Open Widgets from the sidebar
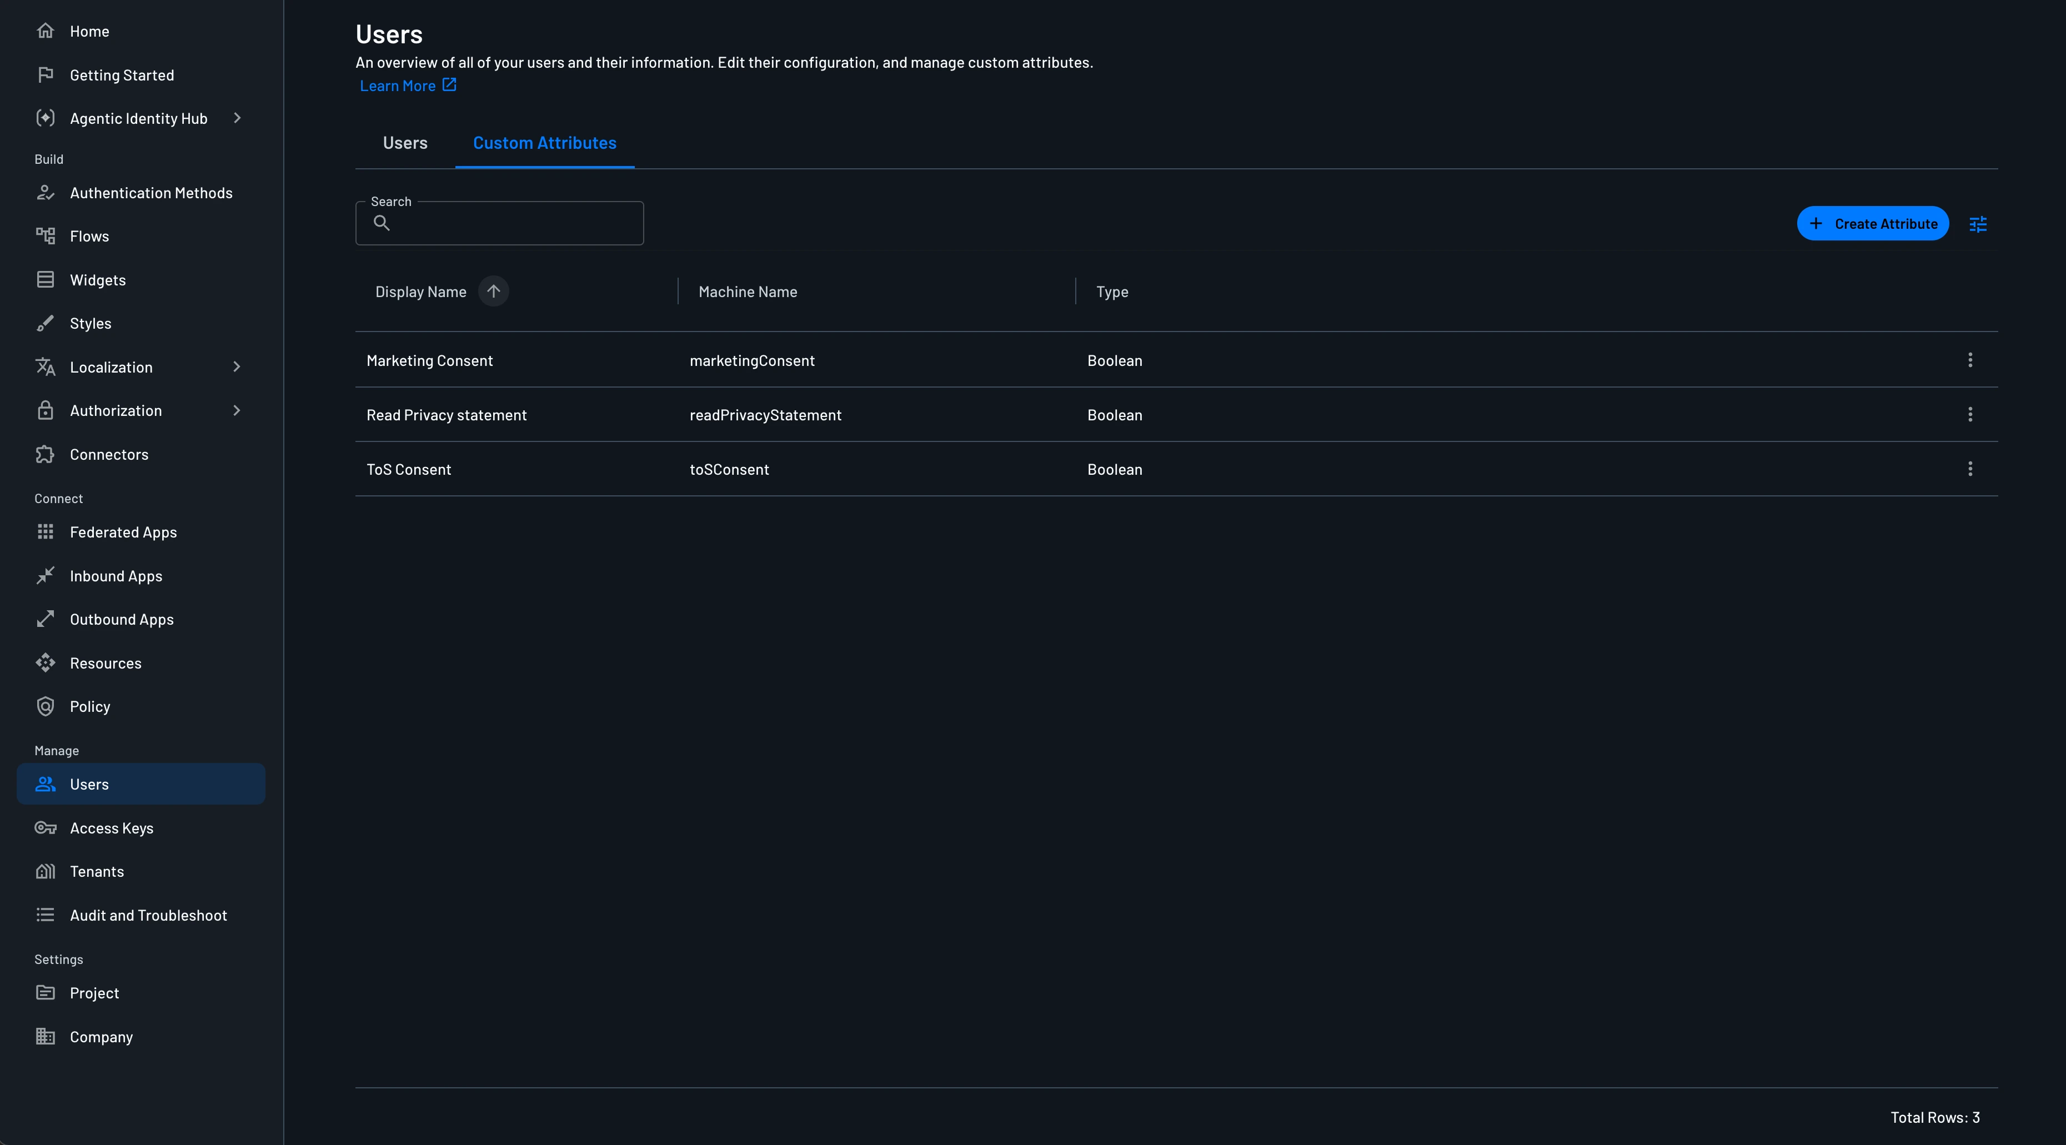The image size is (2066, 1145). [141, 279]
